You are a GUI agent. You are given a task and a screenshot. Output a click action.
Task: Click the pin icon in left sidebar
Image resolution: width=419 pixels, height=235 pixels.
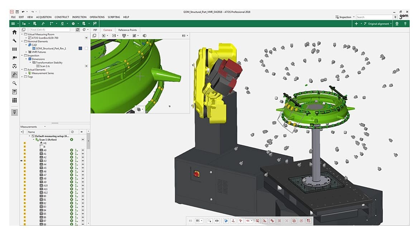[x=14, y=112]
